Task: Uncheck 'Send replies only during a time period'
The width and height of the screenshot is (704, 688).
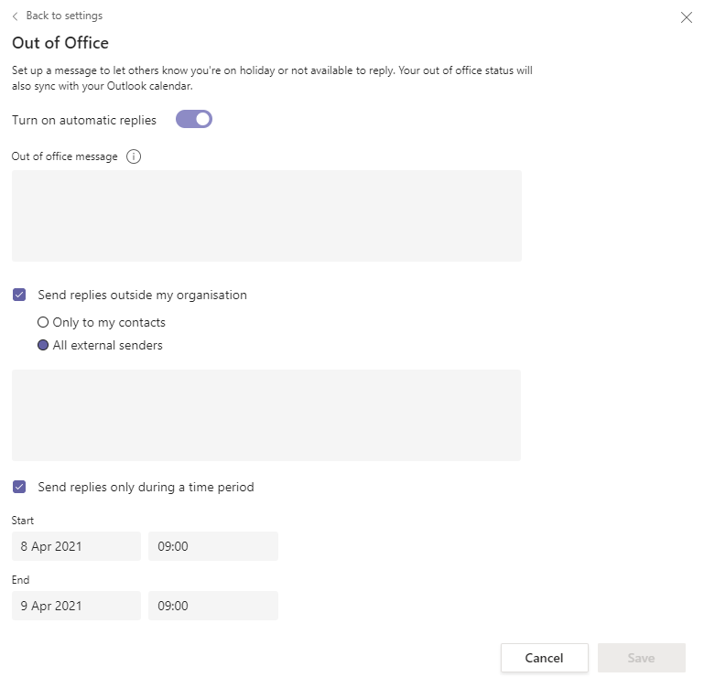Action: [19, 487]
